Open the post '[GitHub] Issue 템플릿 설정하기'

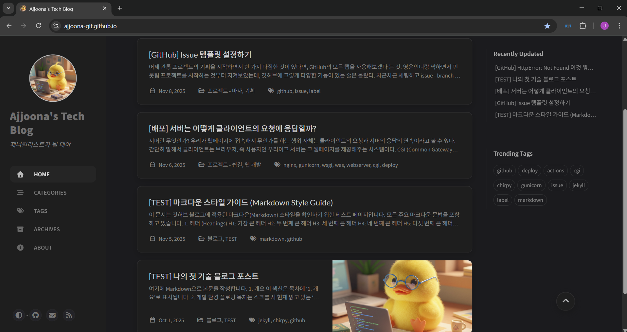pos(200,55)
